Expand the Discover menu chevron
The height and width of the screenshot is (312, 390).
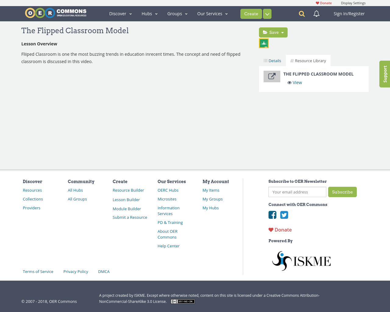point(130,13)
